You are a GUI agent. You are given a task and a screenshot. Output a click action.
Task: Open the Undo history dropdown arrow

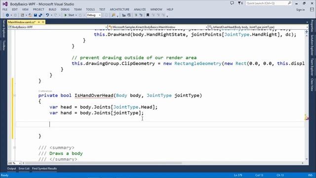click(51, 15)
